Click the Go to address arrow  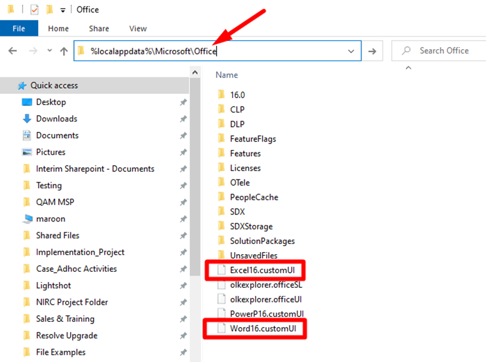pos(372,50)
